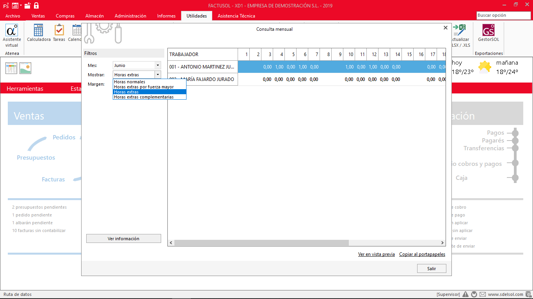Click the Buscar opción search field
The image size is (533, 299).
[x=504, y=15]
